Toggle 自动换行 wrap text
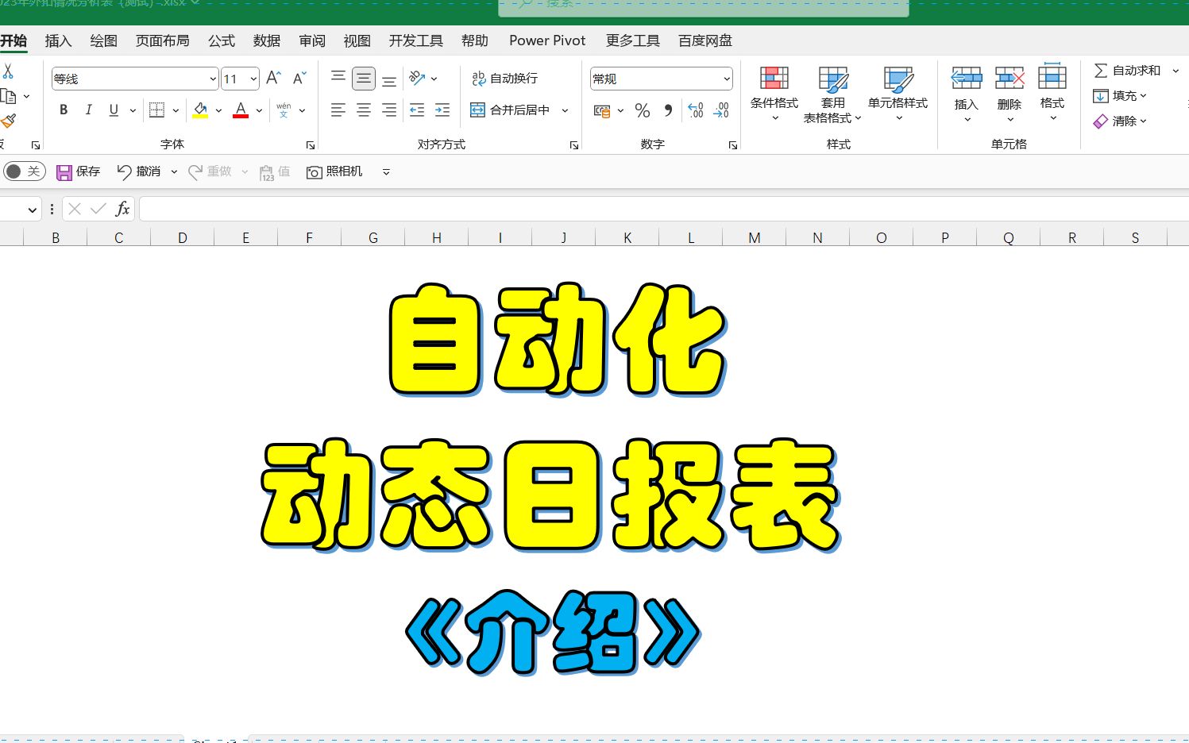The image size is (1189, 743). pos(505,78)
